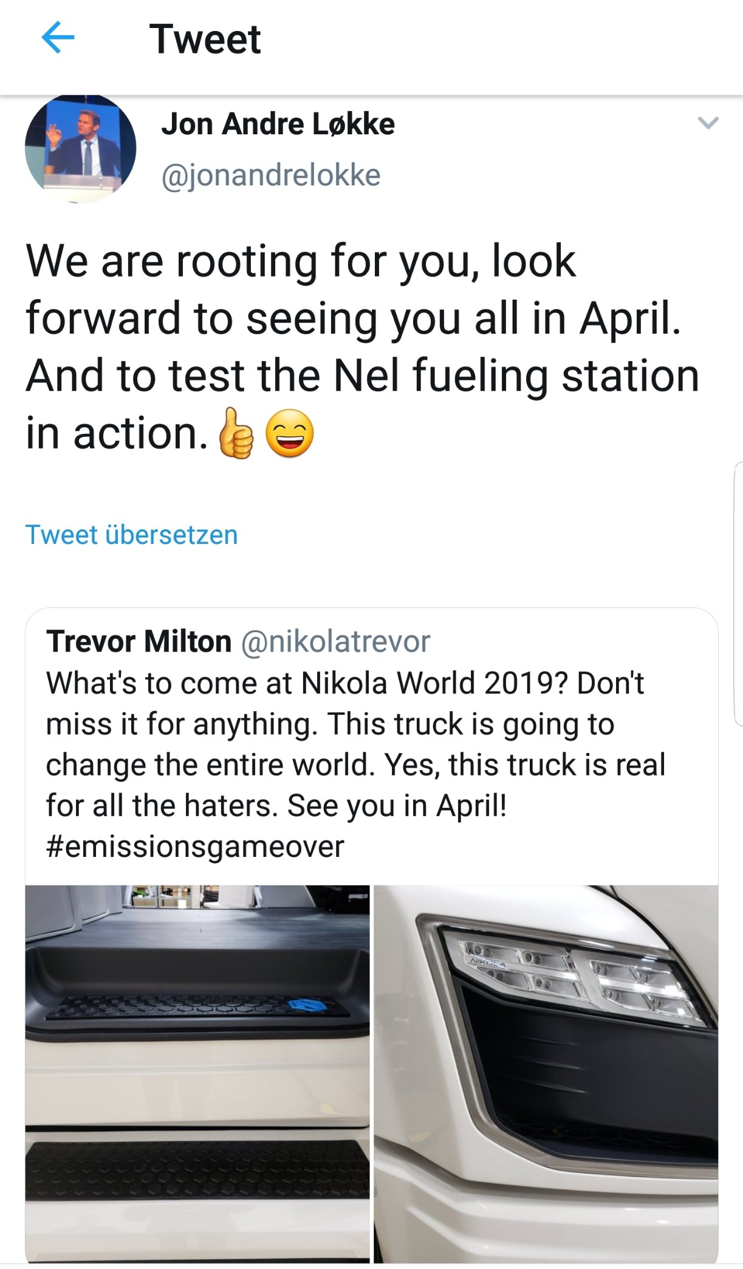Click the blue Nikola logo on the step

(x=303, y=1006)
